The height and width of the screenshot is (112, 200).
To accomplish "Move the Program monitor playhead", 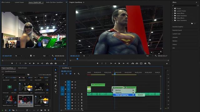I will pyautogui.click(x=77, y=59).
